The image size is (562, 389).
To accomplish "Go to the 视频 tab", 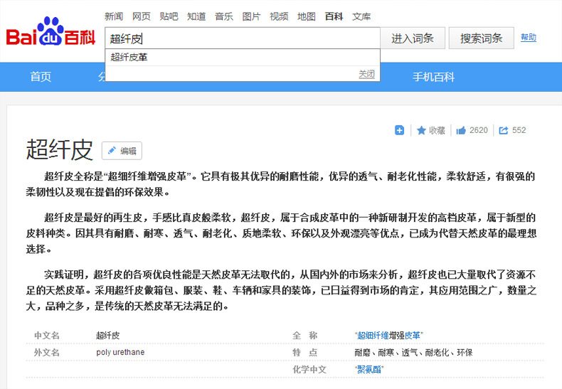I will [279, 16].
